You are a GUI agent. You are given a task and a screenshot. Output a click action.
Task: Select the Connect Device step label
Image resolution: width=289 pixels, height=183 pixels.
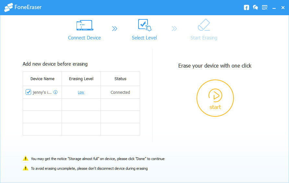(84, 38)
